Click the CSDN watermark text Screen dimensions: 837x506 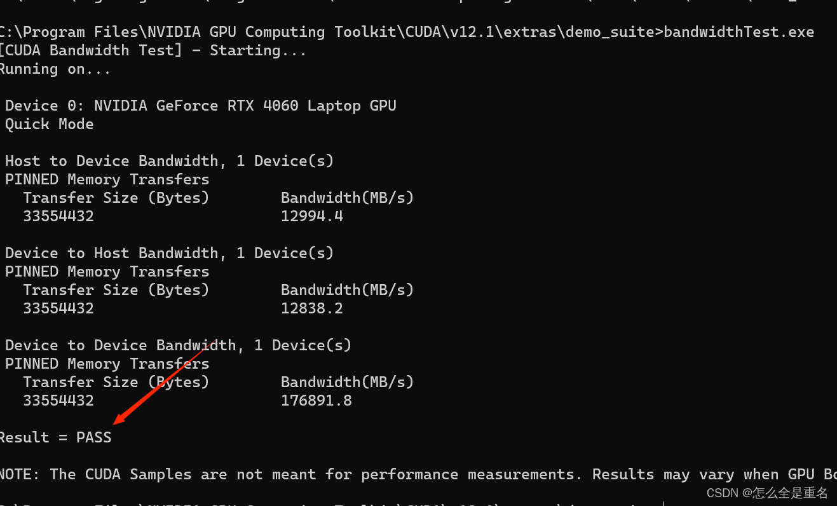[766, 493]
